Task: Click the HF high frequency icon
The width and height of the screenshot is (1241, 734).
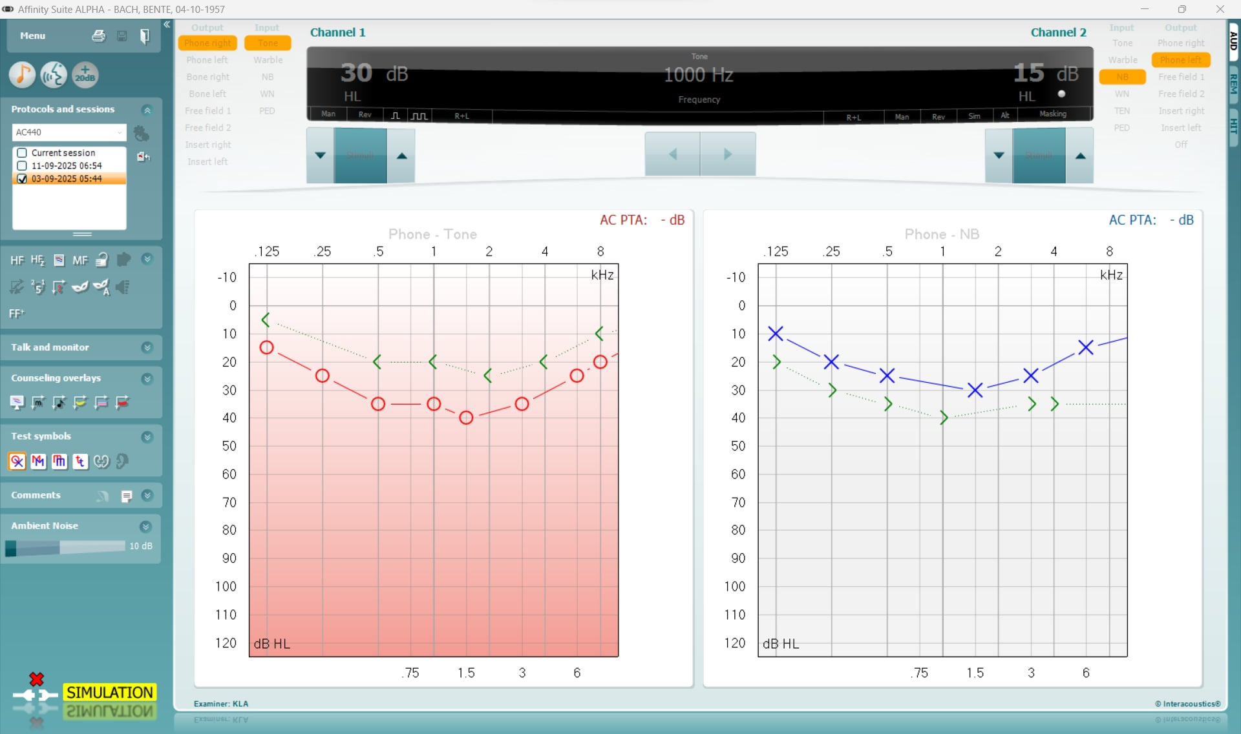Action: click(x=17, y=260)
